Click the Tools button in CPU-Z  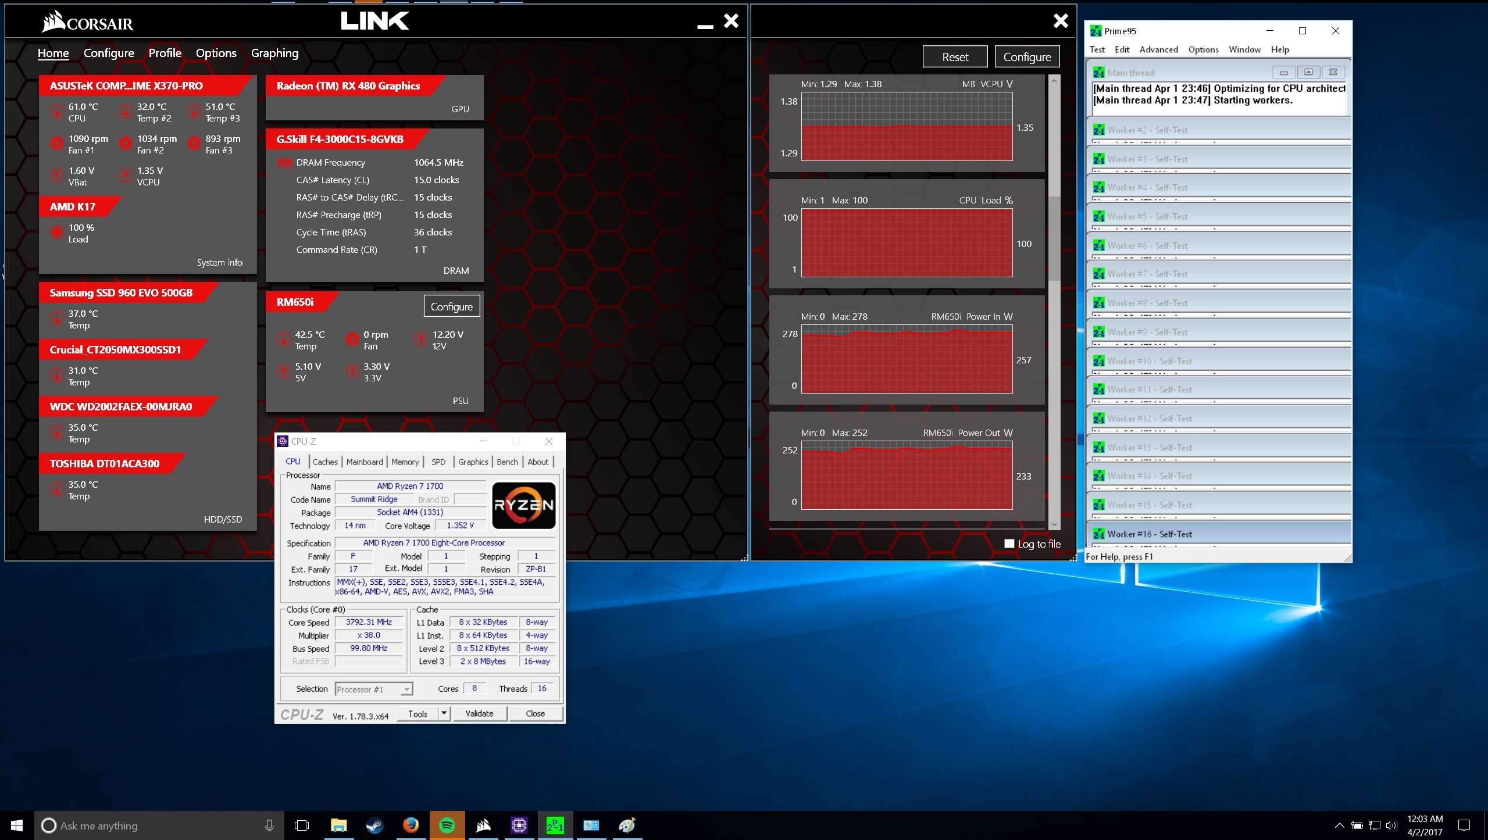tap(418, 713)
